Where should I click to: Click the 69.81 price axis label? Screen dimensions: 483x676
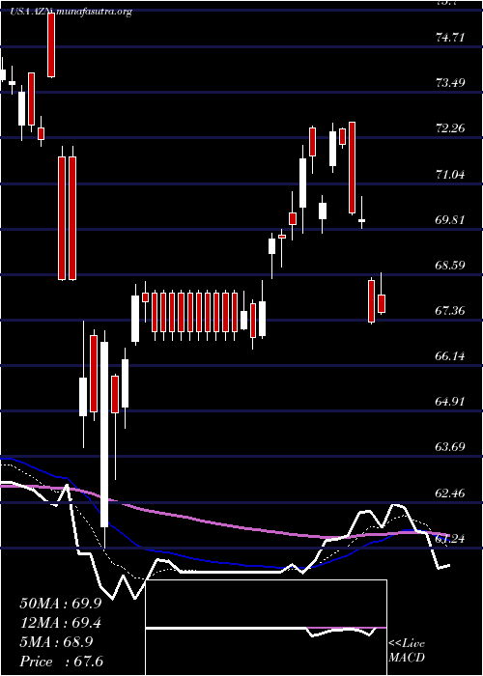pyautogui.click(x=450, y=220)
